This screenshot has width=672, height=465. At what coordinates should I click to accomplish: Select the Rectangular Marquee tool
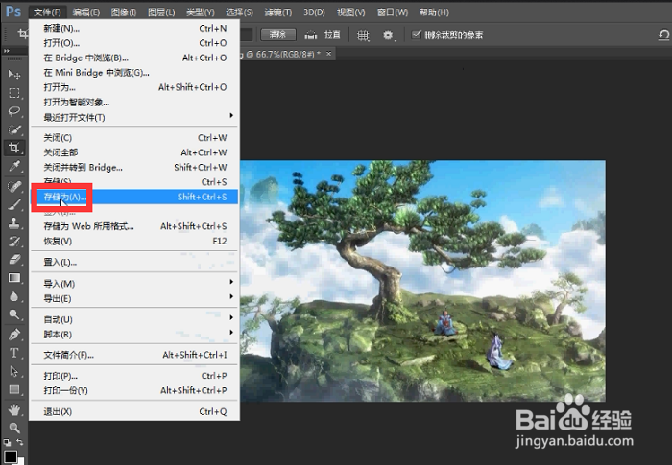click(x=14, y=93)
